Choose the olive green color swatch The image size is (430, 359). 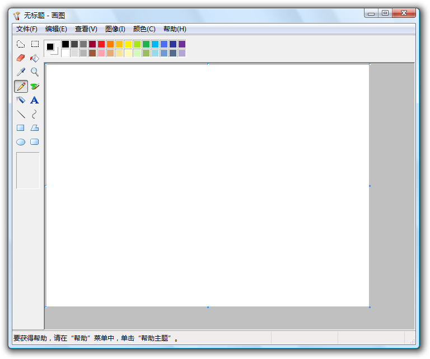pyautogui.click(x=146, y=53)
